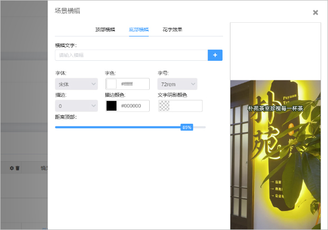Click the blue plus add banner button
Viewport: 328px width, 230px height.
click(215, 55)
